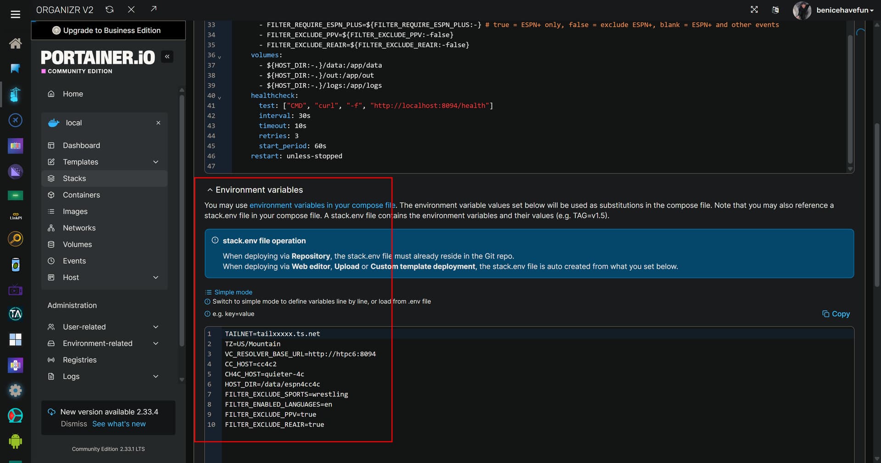Go to Containers page
Image resolution: width=881 pixels, height=463 pixels.
pos(81,195)
